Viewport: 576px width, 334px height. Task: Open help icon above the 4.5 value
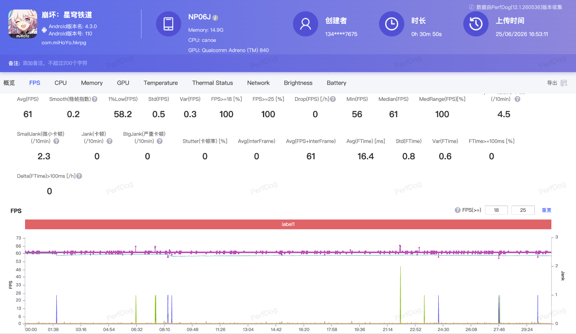[518, 99]
